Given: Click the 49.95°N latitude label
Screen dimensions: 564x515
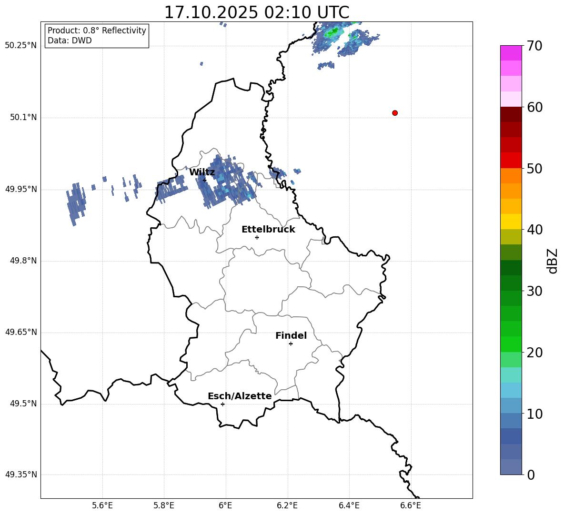Looking at the screenshot, I should 21,189.
